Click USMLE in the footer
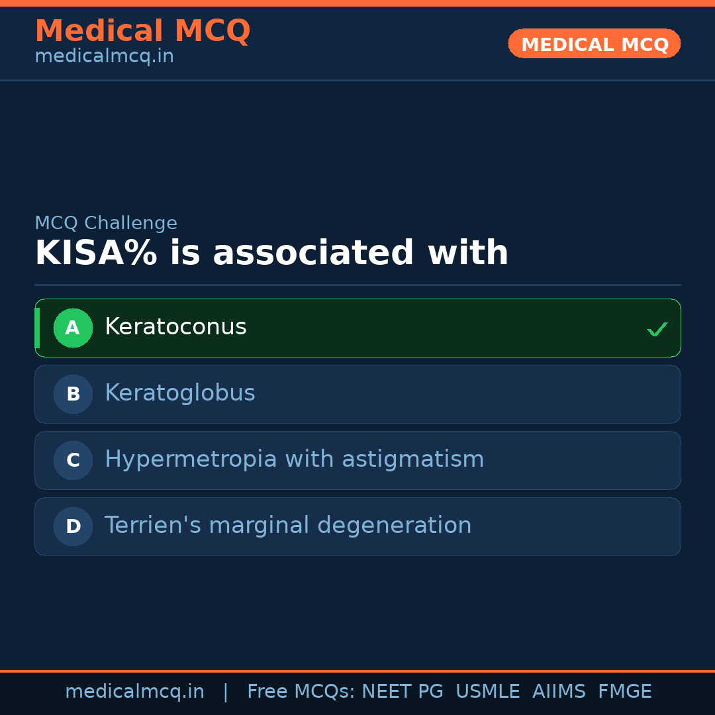The height and width of the screenshot is (715, 715). click(x=487, y=692)
